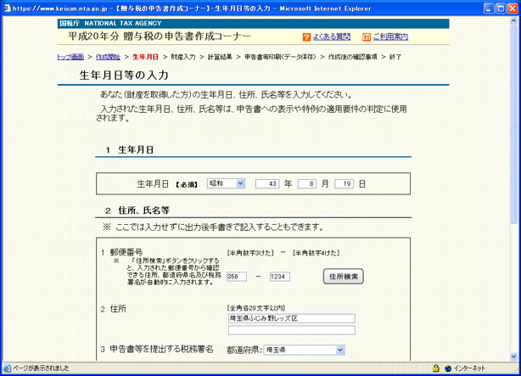Click the 計算結果 breadcrumb step
Image resolution: width=521 pixels, height=376 pixels.
[x=220, y=57]
